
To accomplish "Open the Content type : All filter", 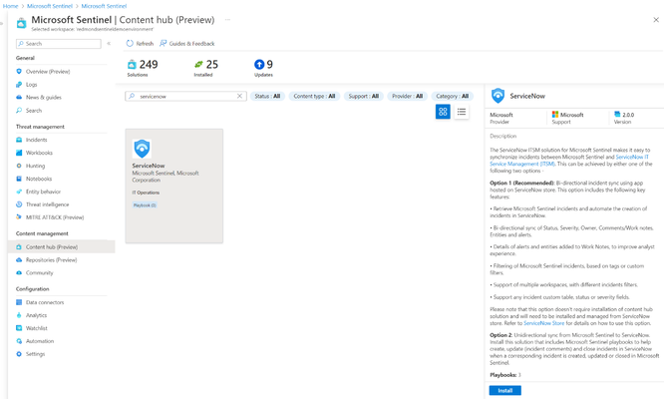I will tap(314, 96).
